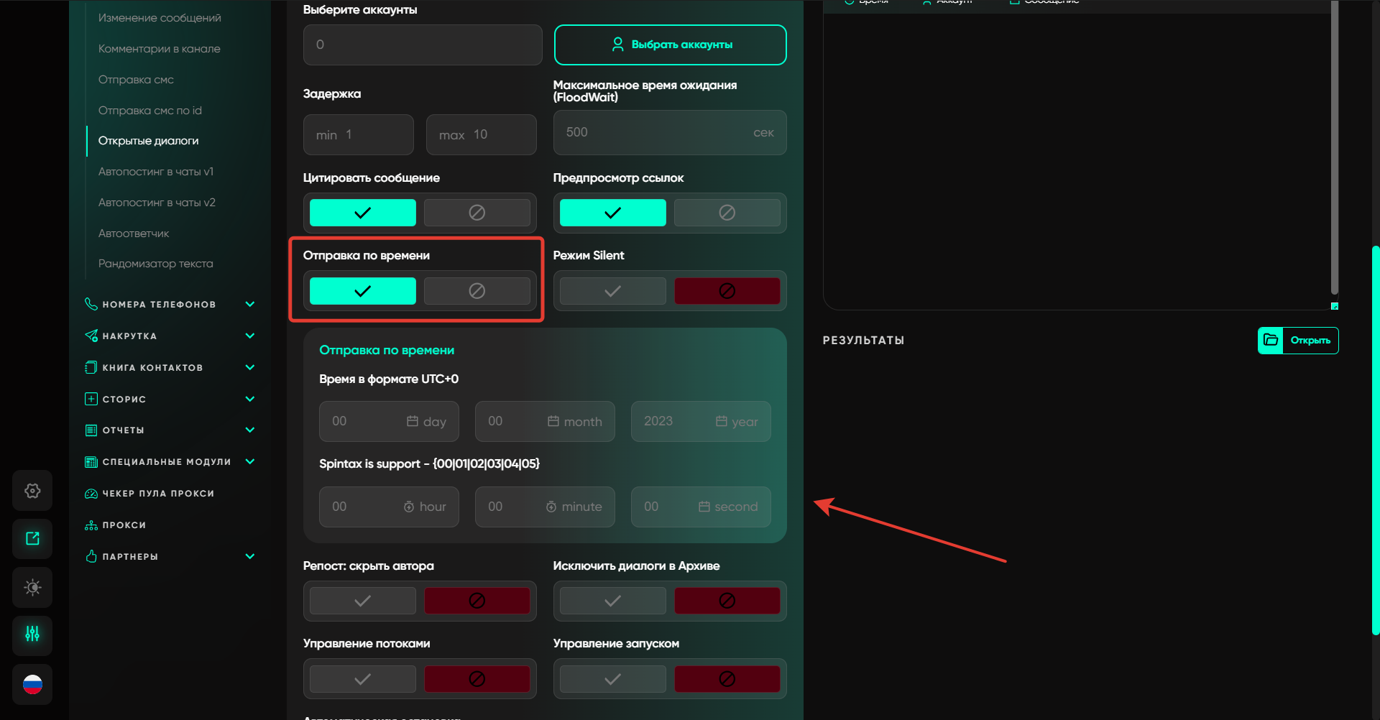Open the settings gear icon in left rail
Screen dimensions: 1380x720
pyautogui.click(x=32, y=491)
